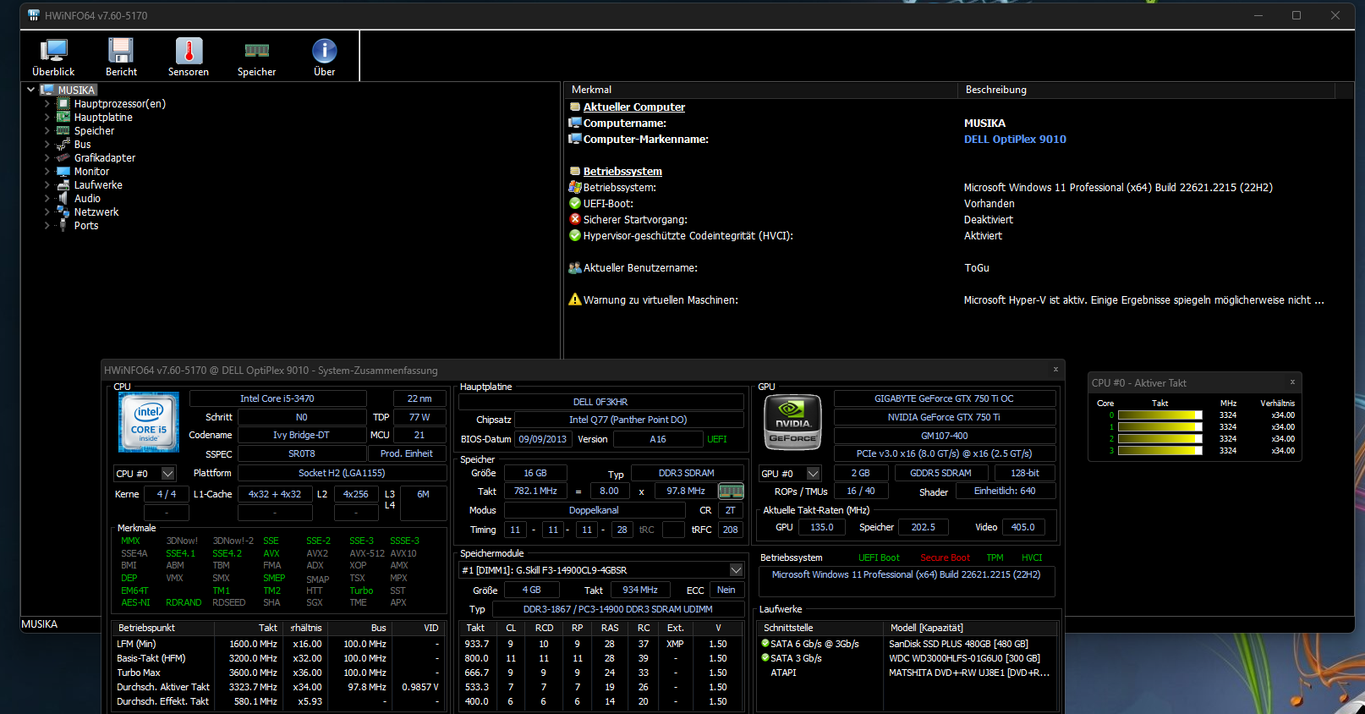This screenshot has height=714, width=1365.
Task: Expand the Grafikadapter tree node
Action: [x=47, y=157]
